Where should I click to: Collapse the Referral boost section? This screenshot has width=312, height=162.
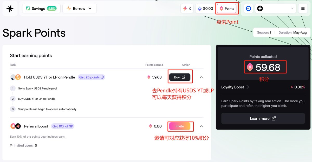click(201, 126)
